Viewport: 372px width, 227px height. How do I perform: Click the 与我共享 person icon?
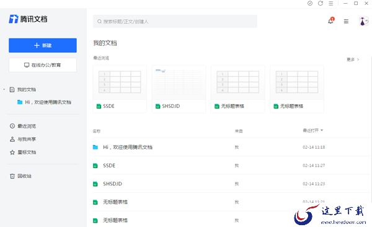click(12, 139)
